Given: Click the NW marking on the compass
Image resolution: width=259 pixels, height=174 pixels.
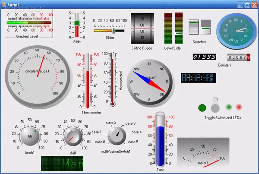Looking at the screenshot, I should click(x=136, y=69).
